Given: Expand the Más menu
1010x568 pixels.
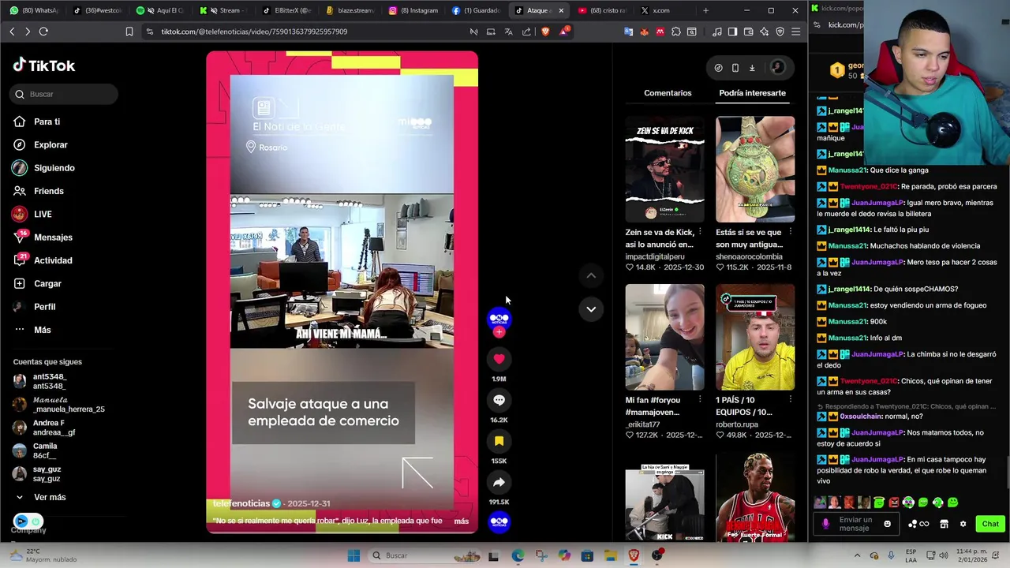Looking at the screenshot, I should pyautogui.click(x=42, y=330).
